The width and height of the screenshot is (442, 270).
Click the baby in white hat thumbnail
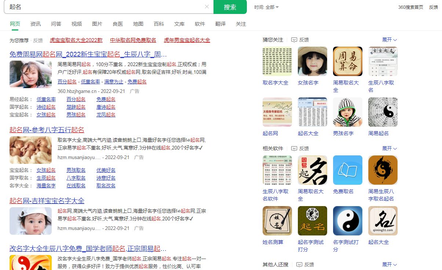[x=30, y=221]
